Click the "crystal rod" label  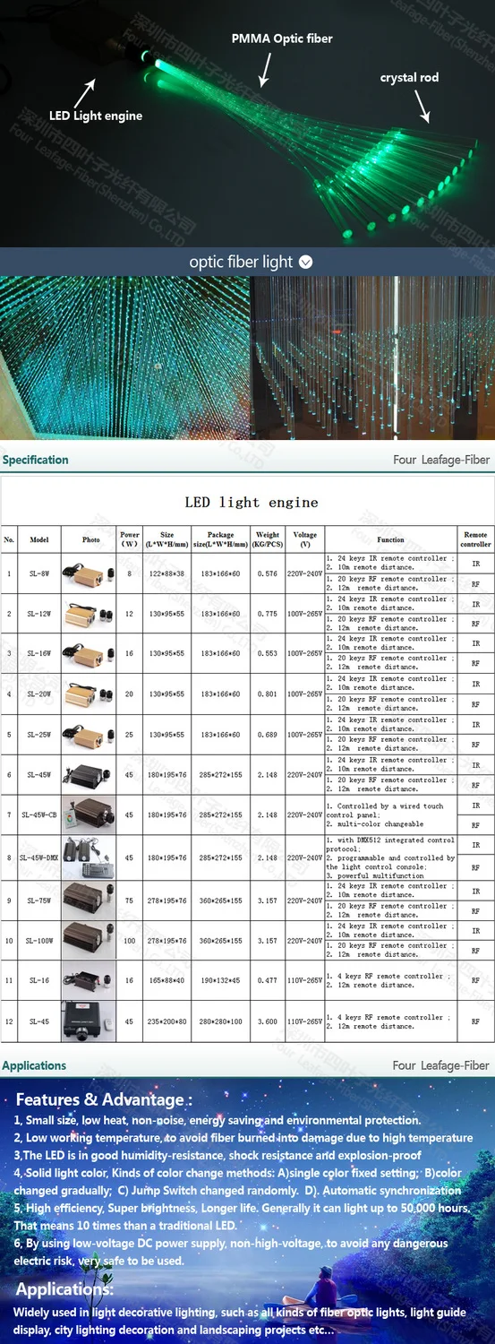coord(409,78)
